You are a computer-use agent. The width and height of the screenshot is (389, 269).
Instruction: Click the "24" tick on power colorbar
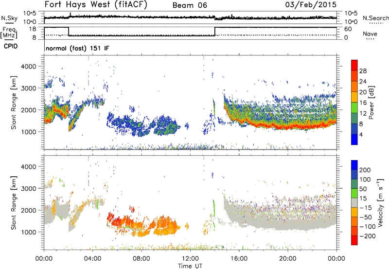click(363, 82)
